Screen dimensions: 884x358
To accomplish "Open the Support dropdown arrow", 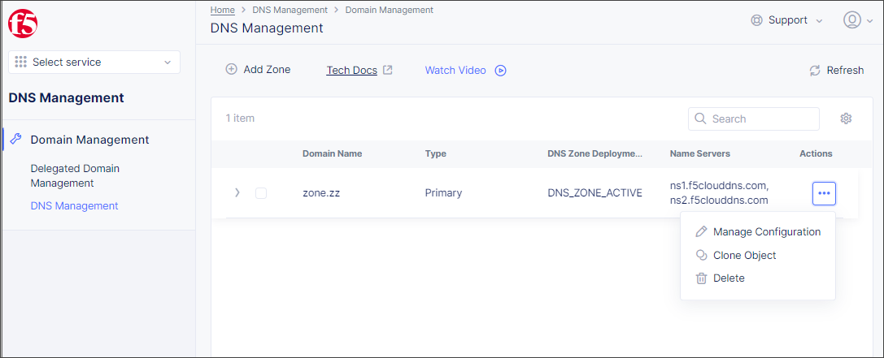I will [x=819, y=21].
